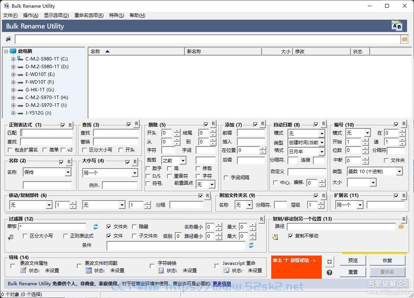Click the 更改文件属性 status icon
Image resolution: width=414 pixels, height=298 pixels.
click(x=23, y=270)
